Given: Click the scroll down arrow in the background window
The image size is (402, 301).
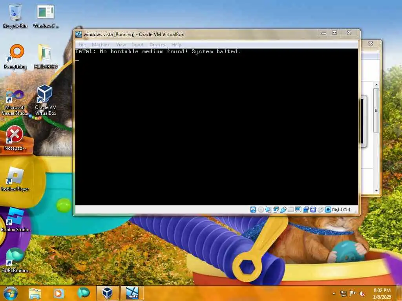Looking at the screenshot, I should (x=376, y=191).
